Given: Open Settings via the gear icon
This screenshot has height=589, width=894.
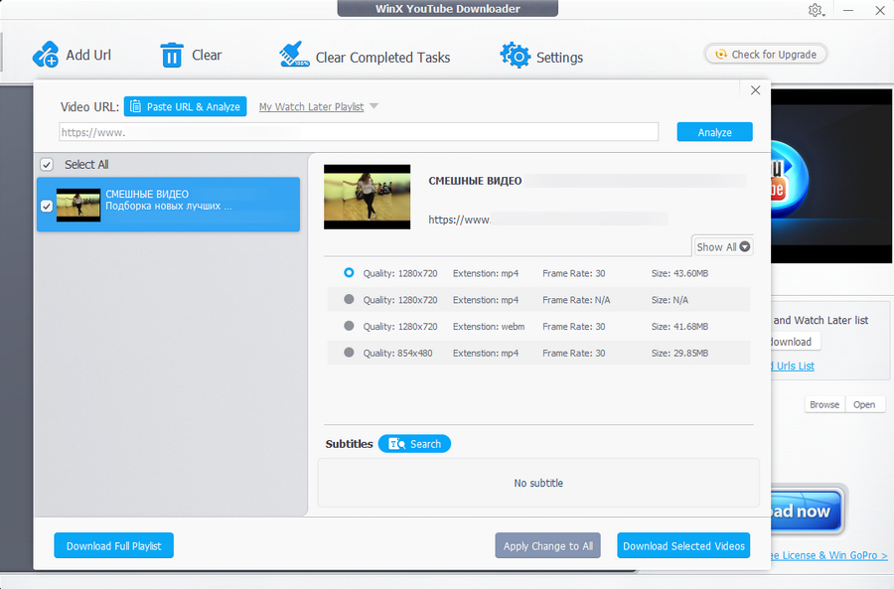Looking at the screenshot, I should [x=515, y=56].
